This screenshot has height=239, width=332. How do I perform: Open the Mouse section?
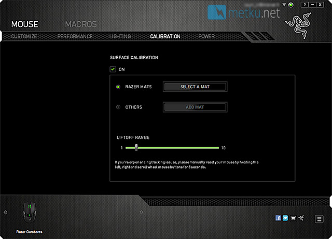[x=25, y=24]
